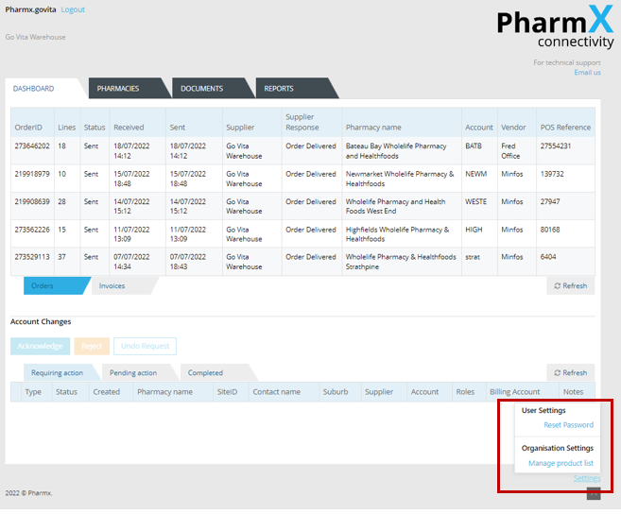Switch to the Invoices sub-tab
Image resolution: width=621 pixels, height=514 pixels.
[x=112, y=285]
